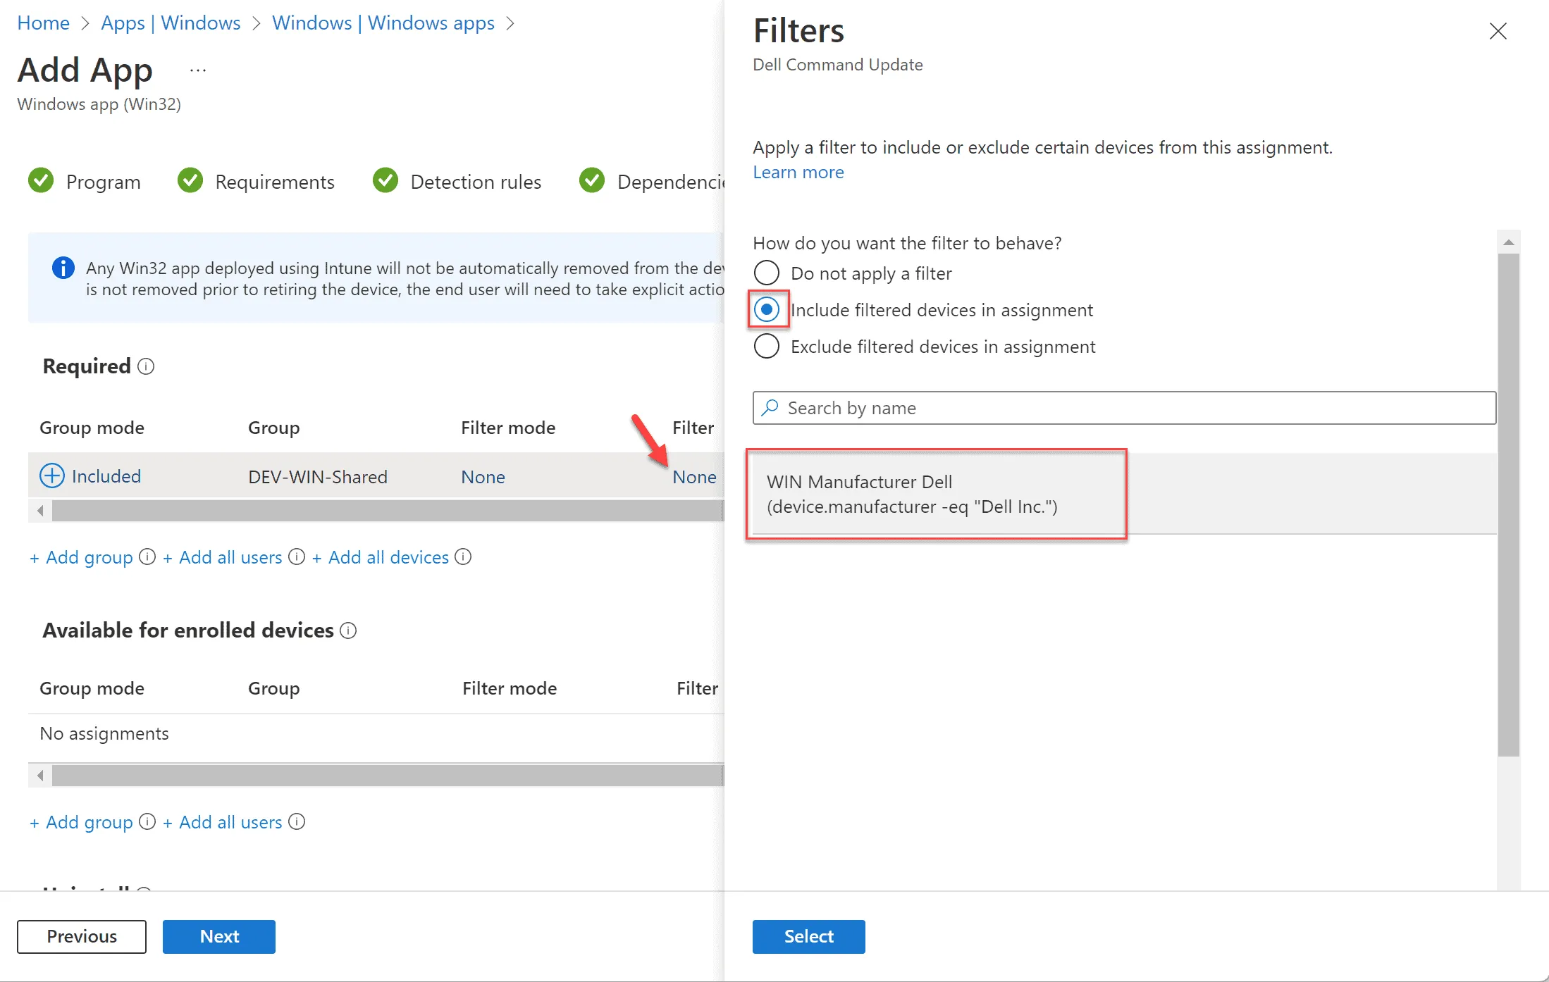Select Exclude filtered devices in assignment
1549x982 pixels.
pyautogui.click(x=767, y=346)
